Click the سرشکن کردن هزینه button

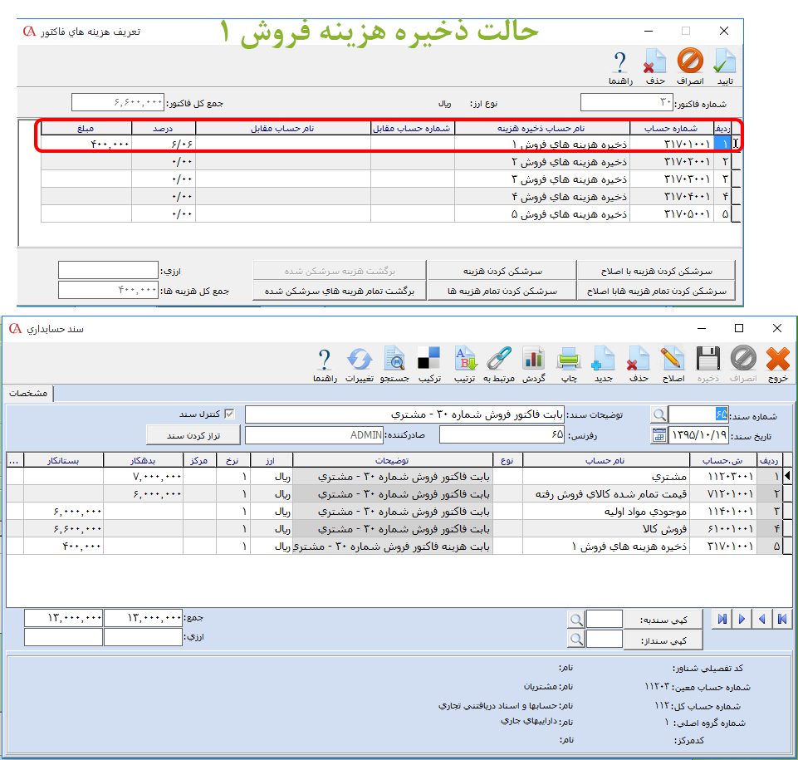click(502, 271)
